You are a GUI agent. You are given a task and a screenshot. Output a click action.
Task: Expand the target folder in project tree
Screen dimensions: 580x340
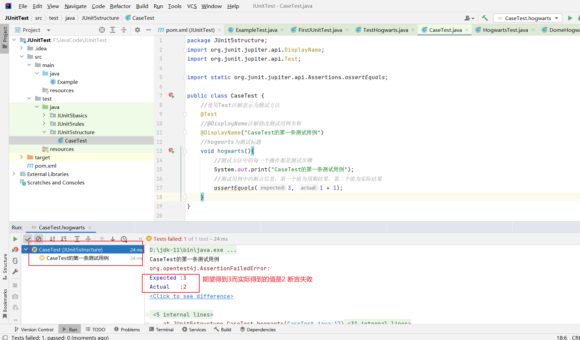point(21,157)
